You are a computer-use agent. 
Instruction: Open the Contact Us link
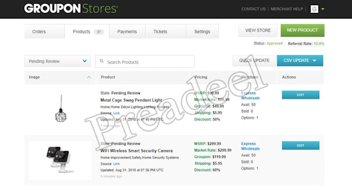[x=253, y=9]
